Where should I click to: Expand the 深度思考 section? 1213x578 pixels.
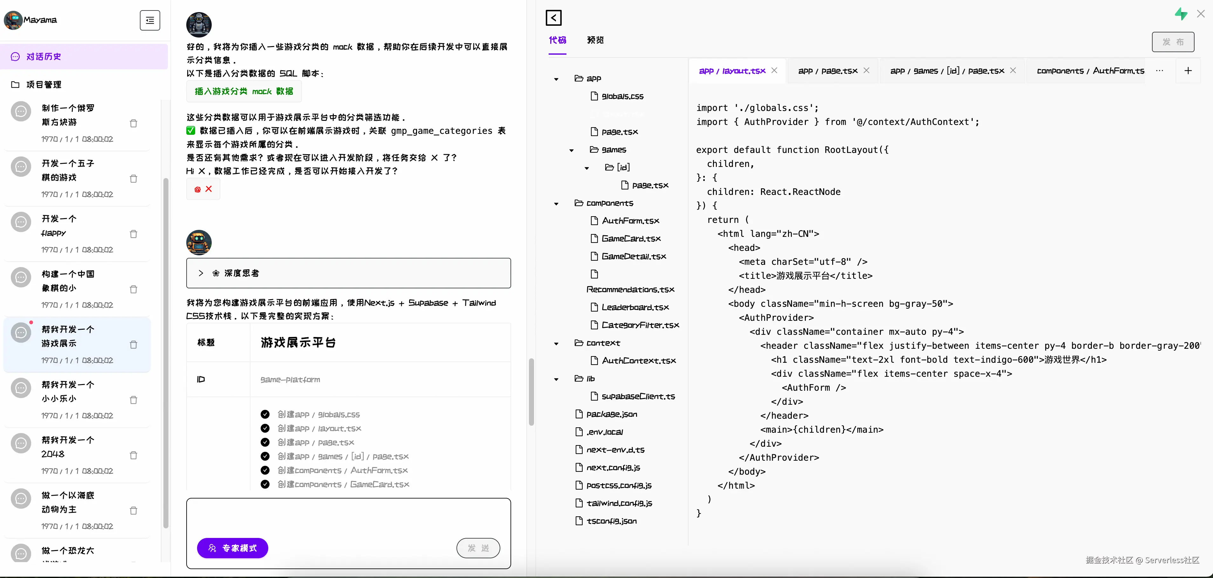(x=201, y=273)
